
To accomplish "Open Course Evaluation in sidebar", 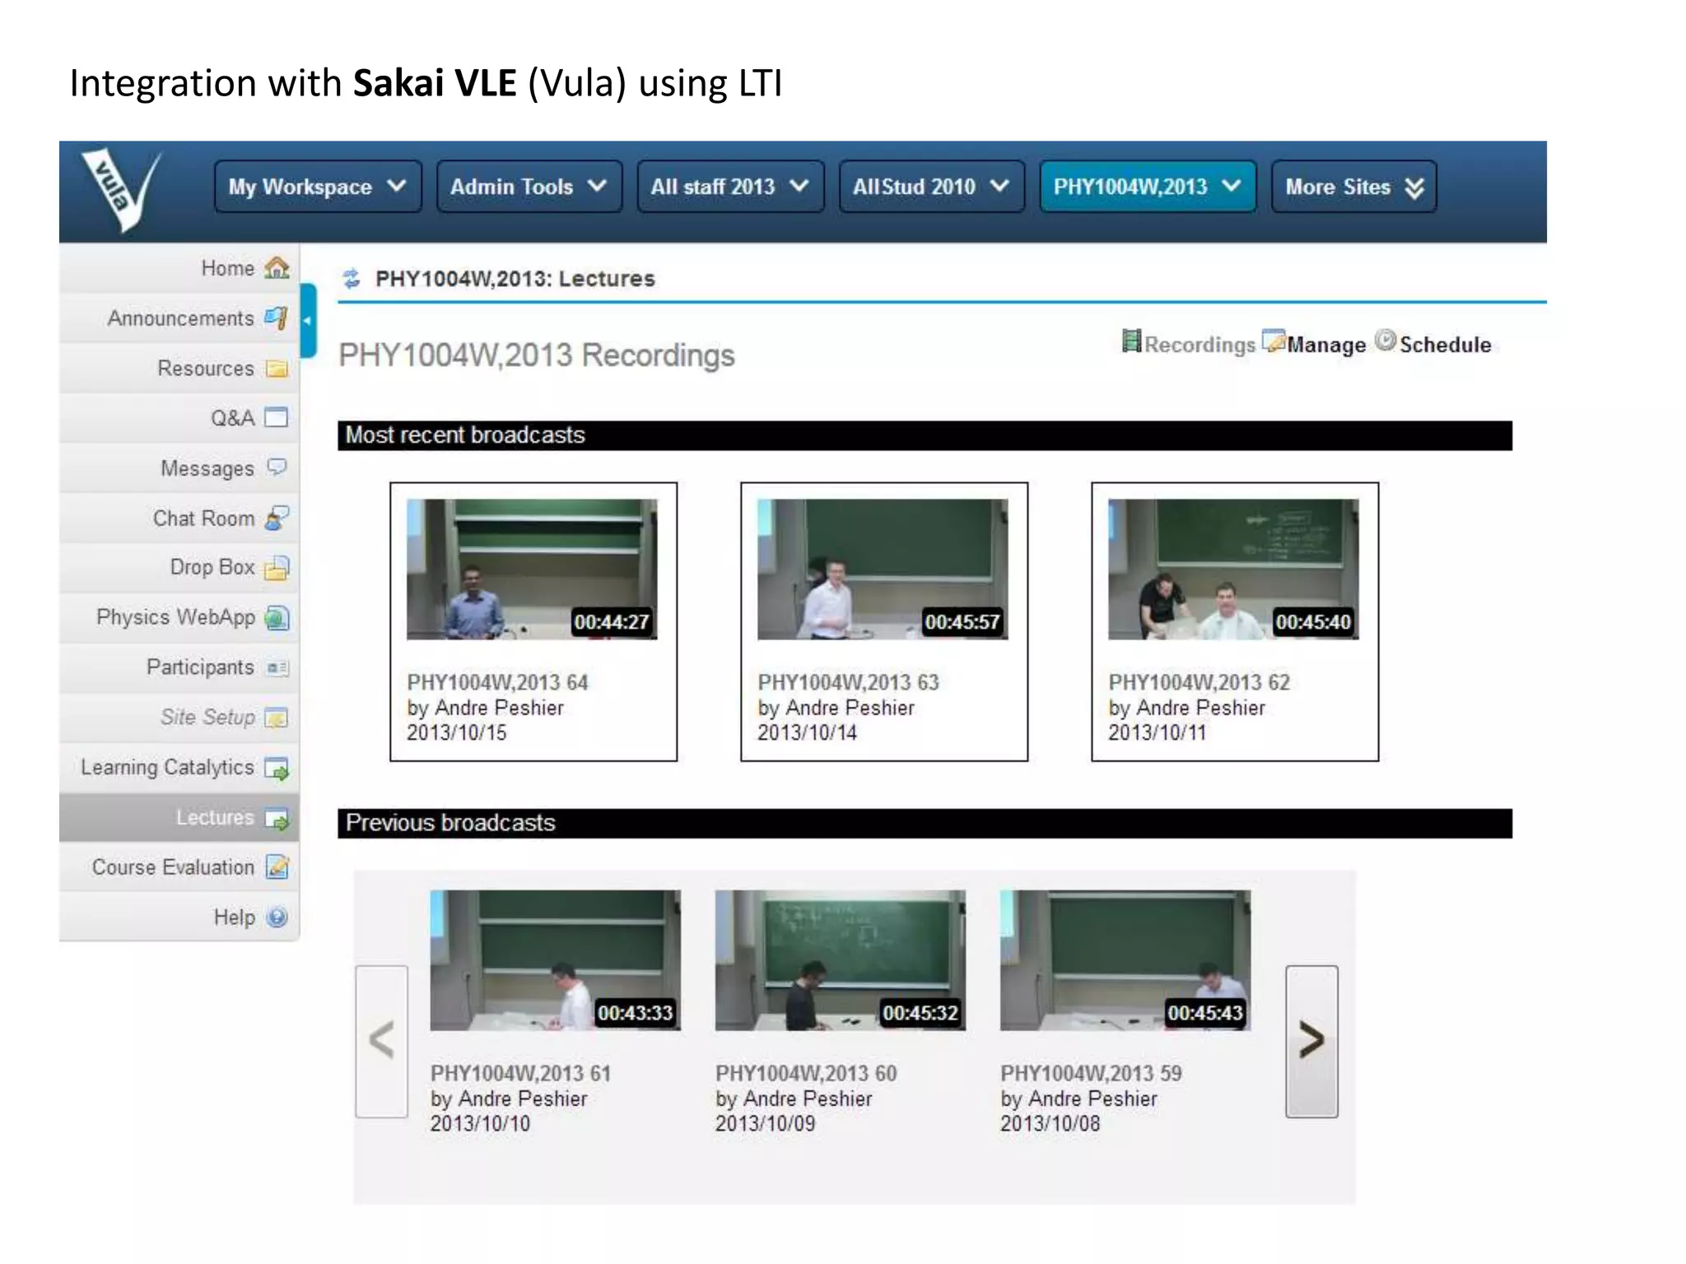I will 179,867.
